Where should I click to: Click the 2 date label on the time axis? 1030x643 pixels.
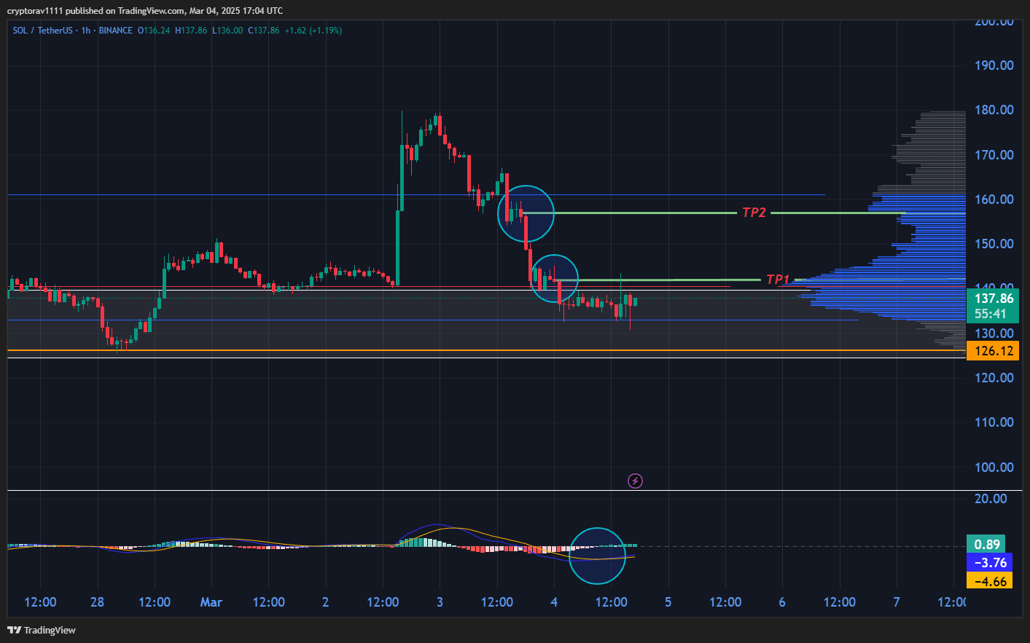[x=325, y=602]
